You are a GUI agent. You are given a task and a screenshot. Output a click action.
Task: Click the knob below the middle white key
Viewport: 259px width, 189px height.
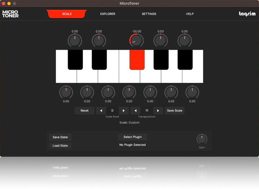pos(129,92)
